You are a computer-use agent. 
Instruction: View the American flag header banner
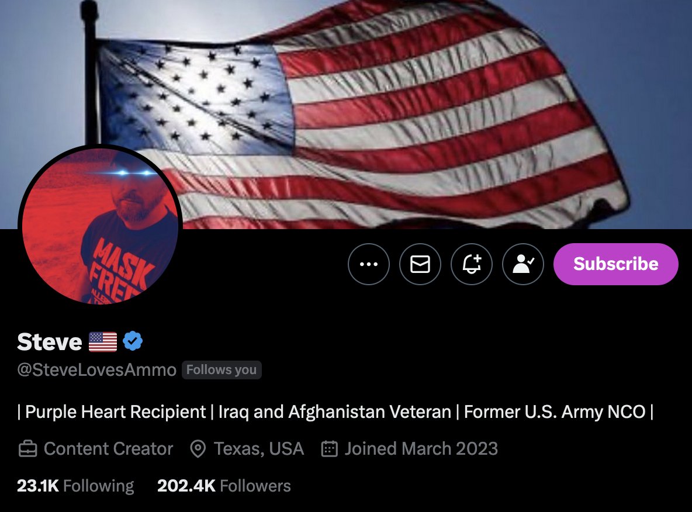pos(346,115)
